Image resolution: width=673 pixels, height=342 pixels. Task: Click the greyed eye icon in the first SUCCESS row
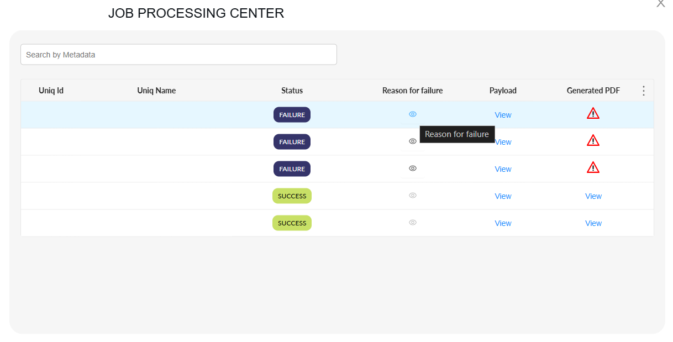tap(412, 196)
